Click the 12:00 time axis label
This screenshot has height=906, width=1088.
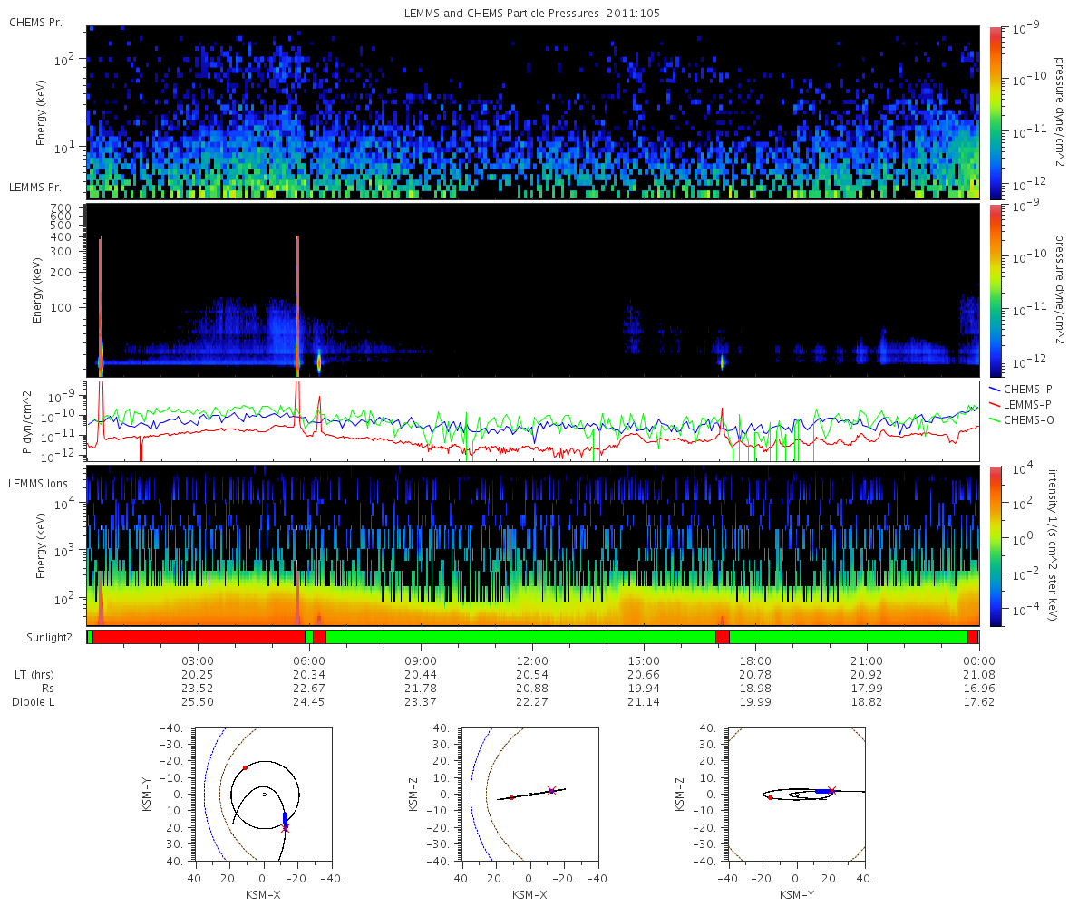click(532, 660)
